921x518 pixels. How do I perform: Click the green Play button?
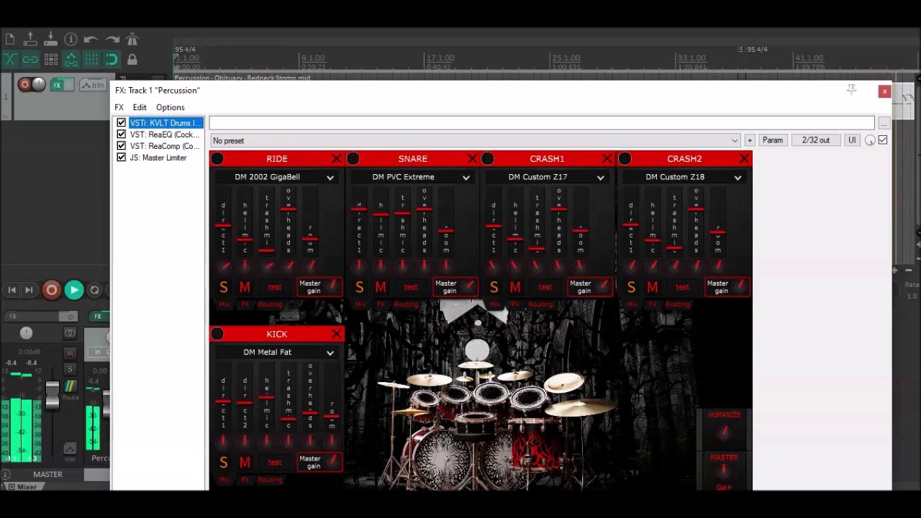coord(73,290)
